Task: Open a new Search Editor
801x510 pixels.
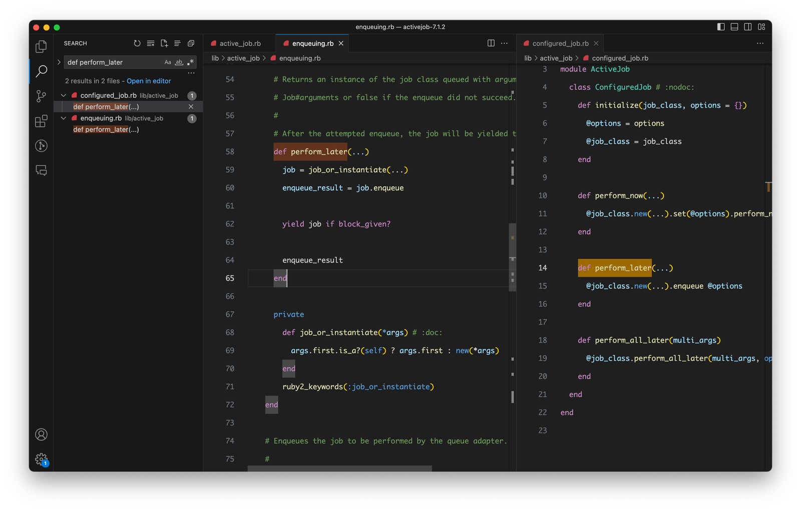Action: (x=164, y=43)
